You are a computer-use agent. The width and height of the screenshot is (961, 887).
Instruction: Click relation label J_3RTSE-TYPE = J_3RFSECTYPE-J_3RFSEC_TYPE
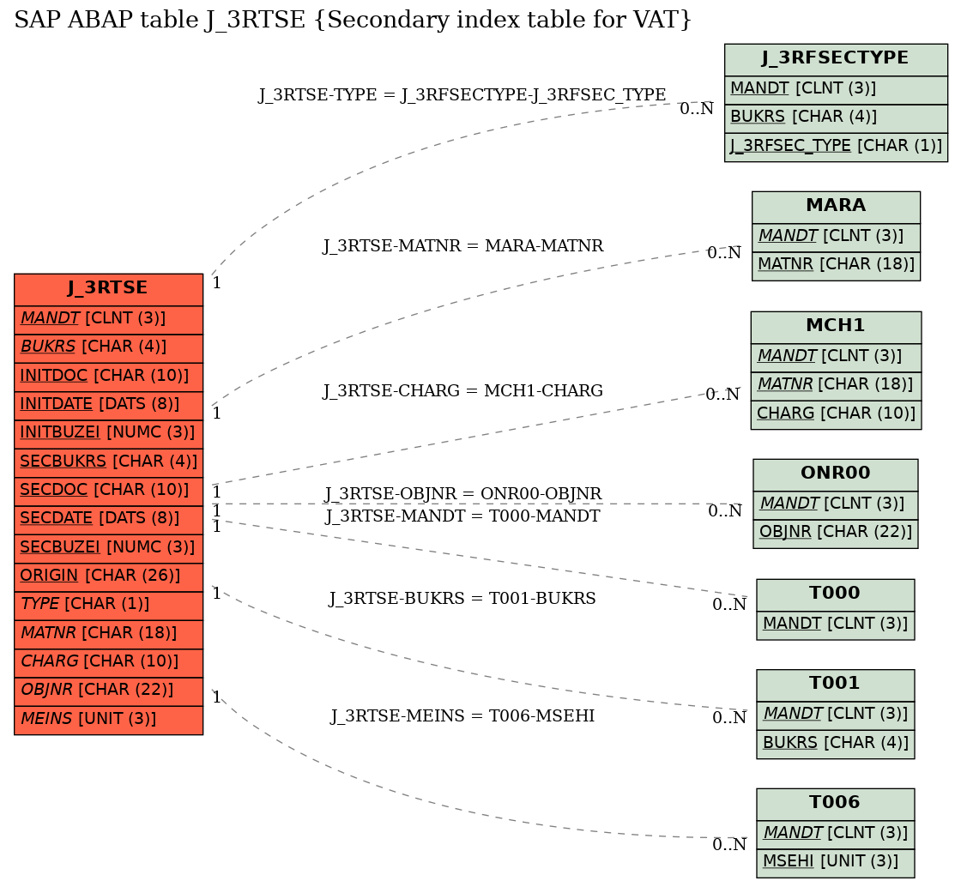(462, 95)
